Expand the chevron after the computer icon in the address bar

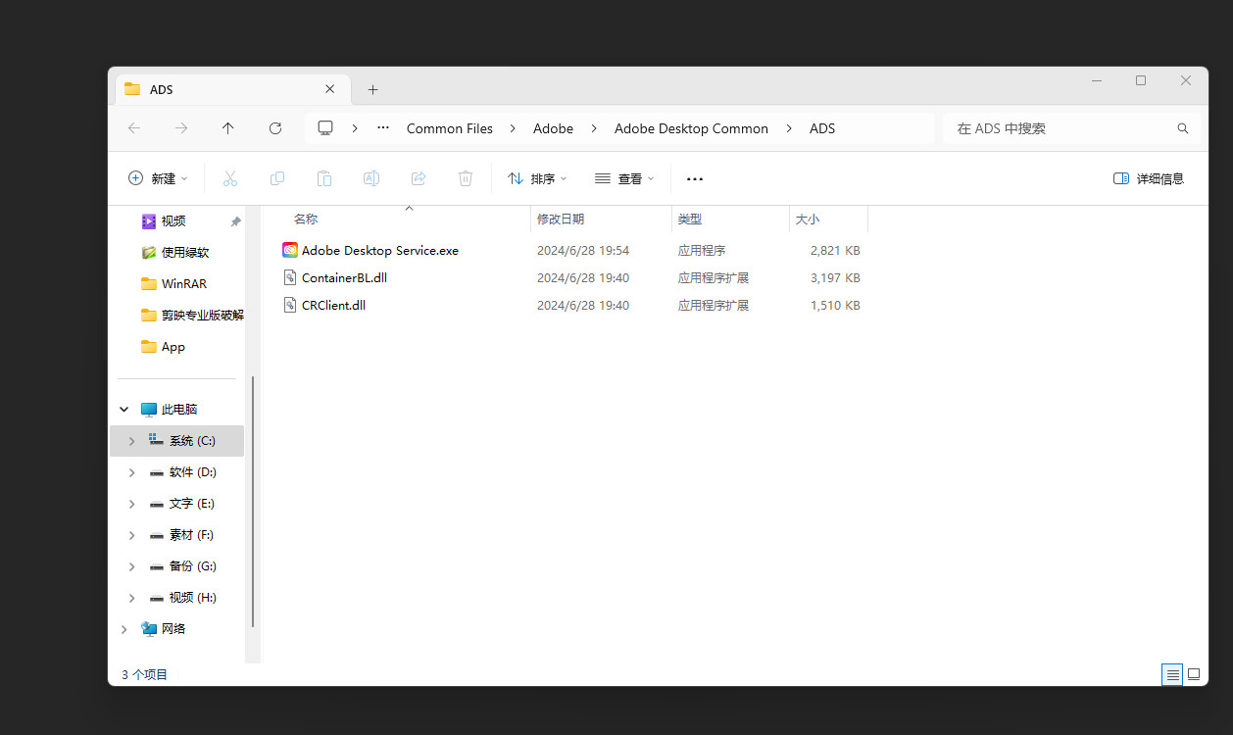click(x=355, y=128)
